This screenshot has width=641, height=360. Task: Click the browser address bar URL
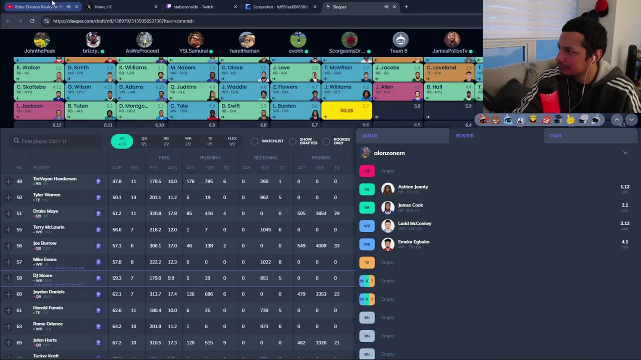pyautogui.click(x=123, y=21)
